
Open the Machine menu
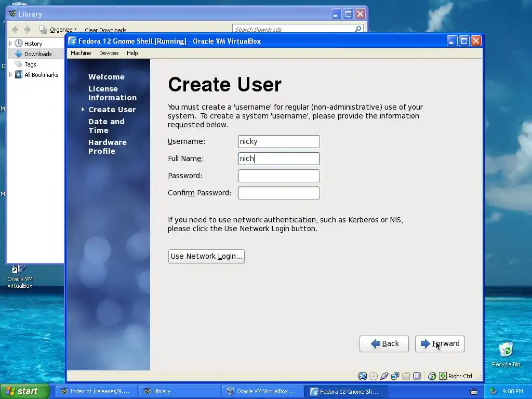[x=81, y=54]
